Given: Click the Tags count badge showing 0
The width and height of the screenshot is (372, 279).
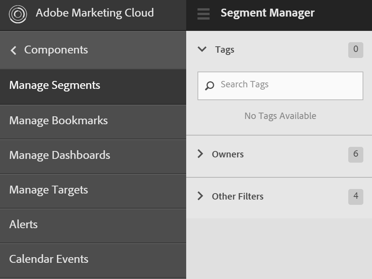Looking at the screenshot, I should point(355,50).
